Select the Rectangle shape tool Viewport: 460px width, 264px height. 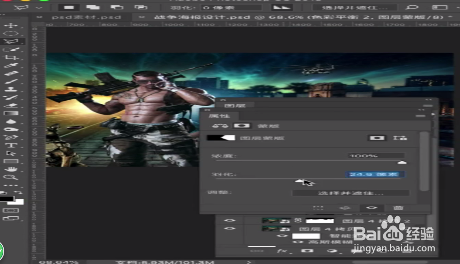tap(11, 161)
